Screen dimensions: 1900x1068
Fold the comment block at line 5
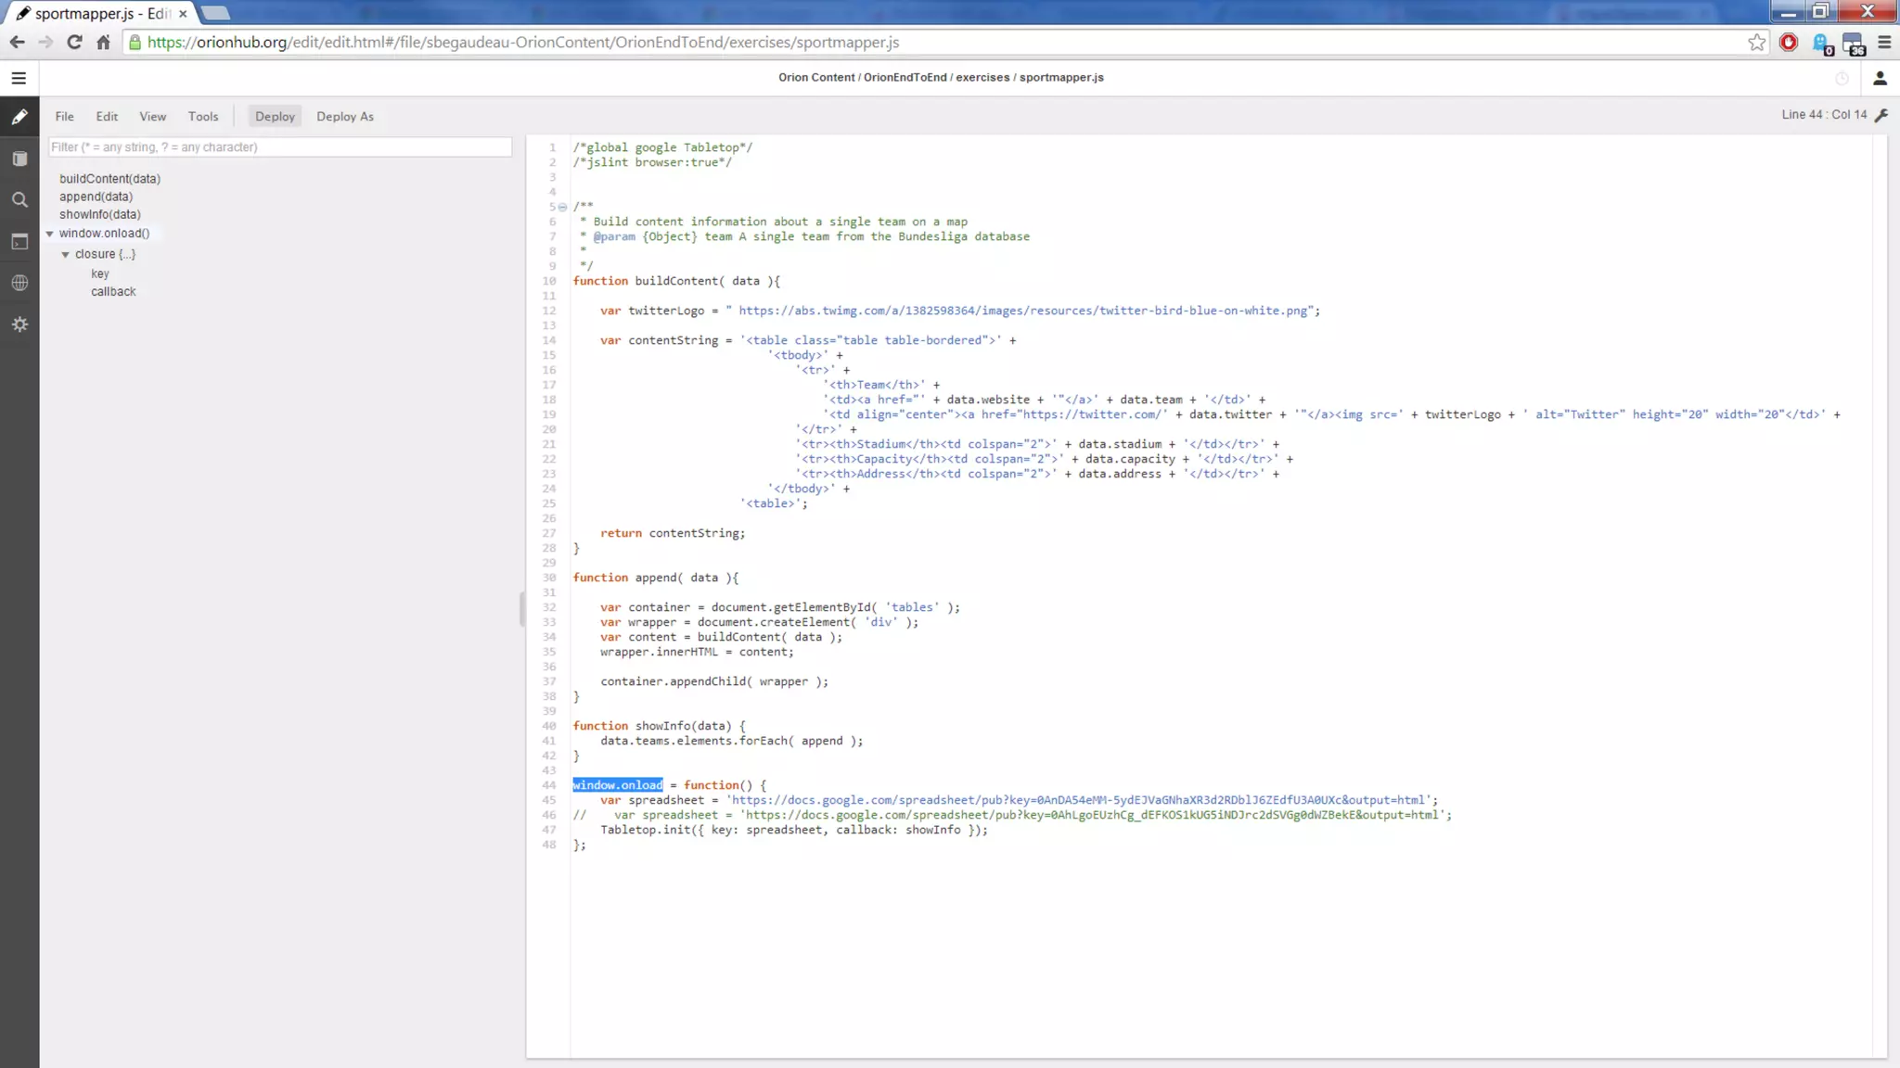(x=562, y=207)
